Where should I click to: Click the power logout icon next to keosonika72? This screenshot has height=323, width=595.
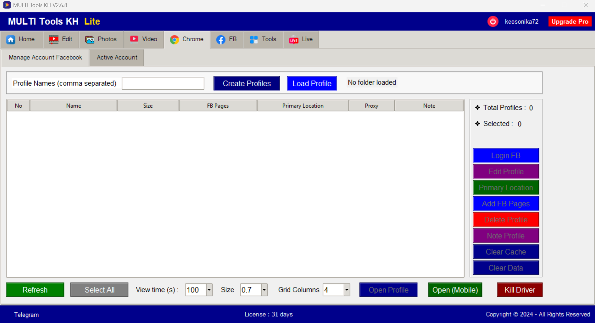tap(493, 21)
